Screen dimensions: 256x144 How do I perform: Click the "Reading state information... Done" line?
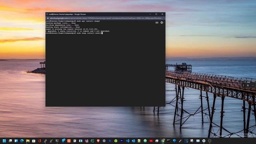(63, 27)
